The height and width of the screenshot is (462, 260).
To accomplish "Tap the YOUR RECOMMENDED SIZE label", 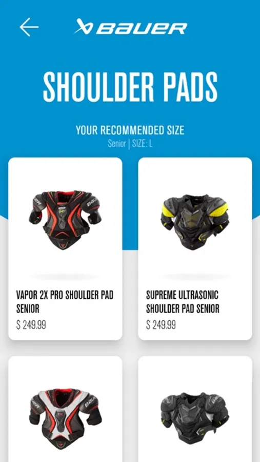I will click(130, 130).
